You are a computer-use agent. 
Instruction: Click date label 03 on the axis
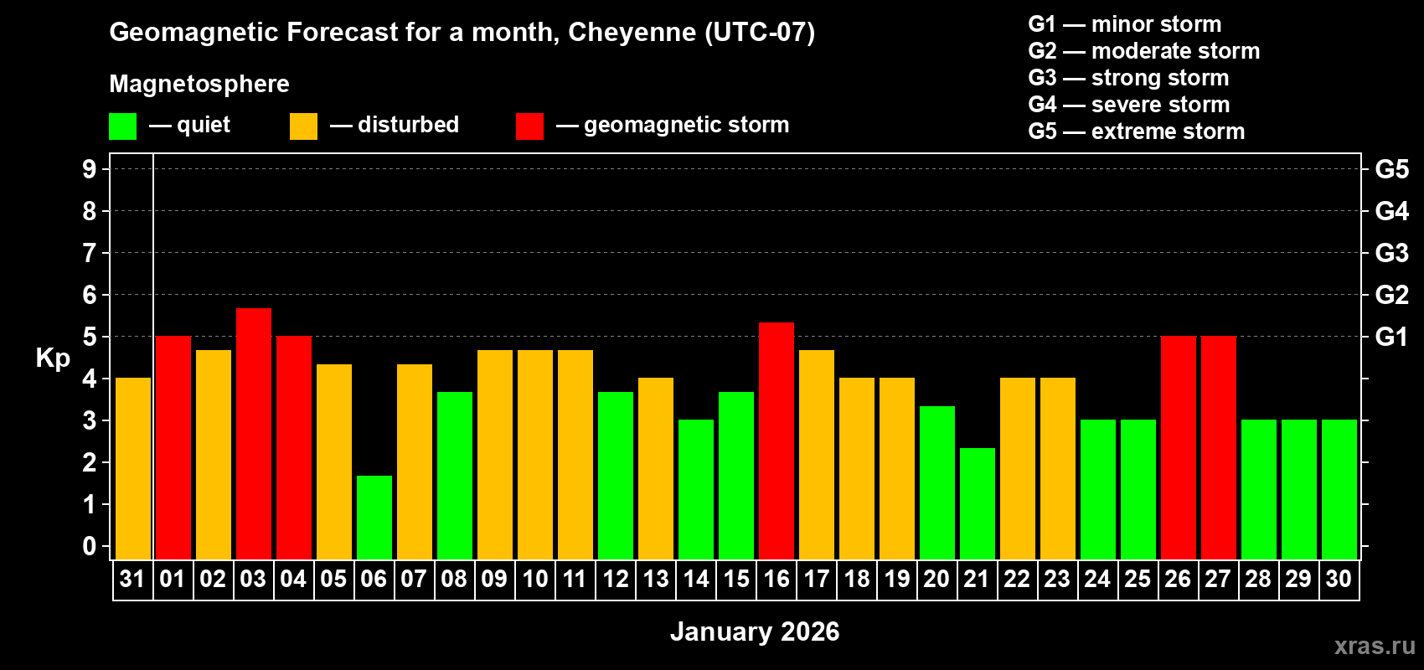pos(253,579)
